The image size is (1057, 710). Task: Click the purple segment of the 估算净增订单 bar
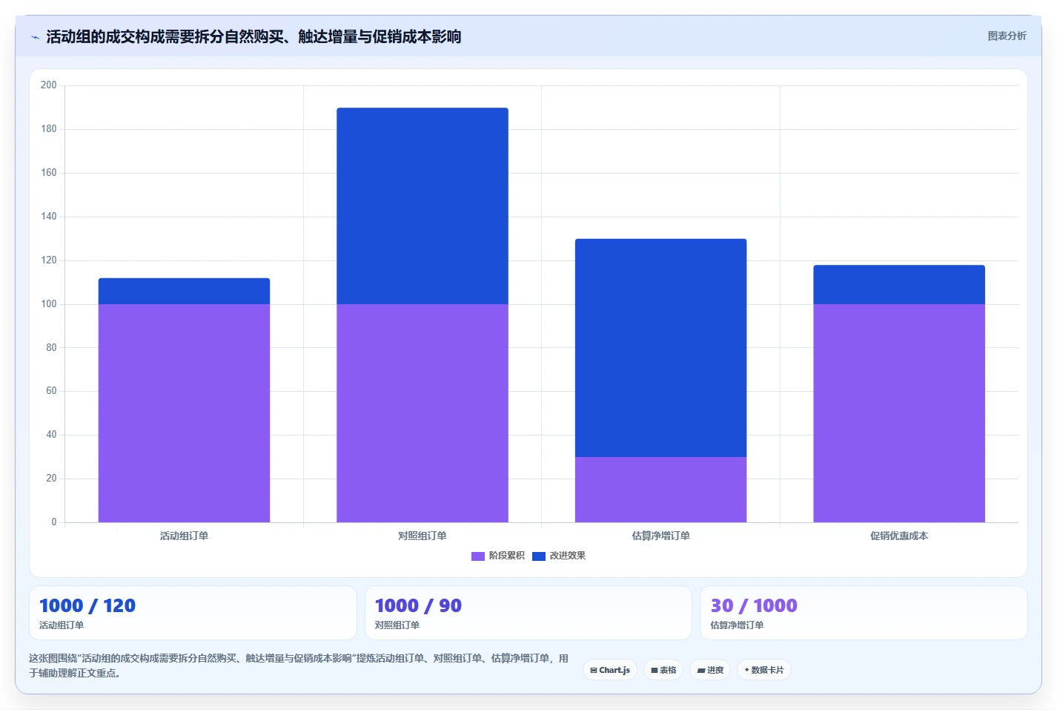tap(660, 490)
